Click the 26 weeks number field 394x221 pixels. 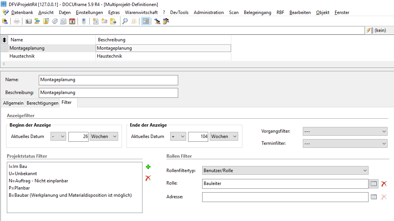coord(78,136)
